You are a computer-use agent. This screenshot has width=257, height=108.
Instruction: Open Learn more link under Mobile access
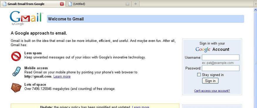62,77
